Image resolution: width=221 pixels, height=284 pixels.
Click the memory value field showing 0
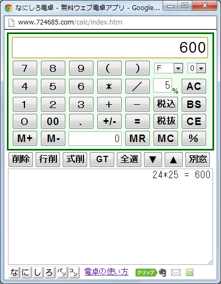pyautogui.click(x=95, y=139)
